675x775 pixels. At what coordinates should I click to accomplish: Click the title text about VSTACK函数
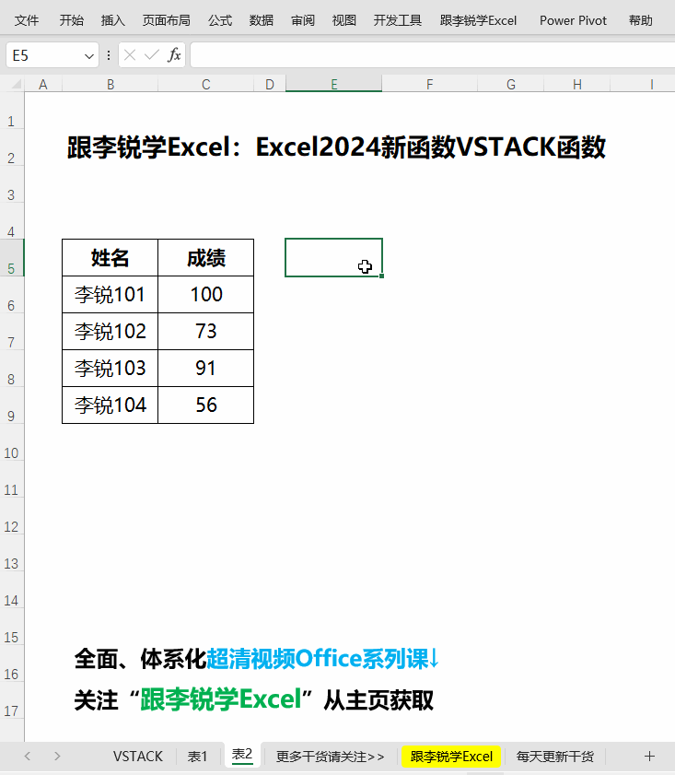336,147
